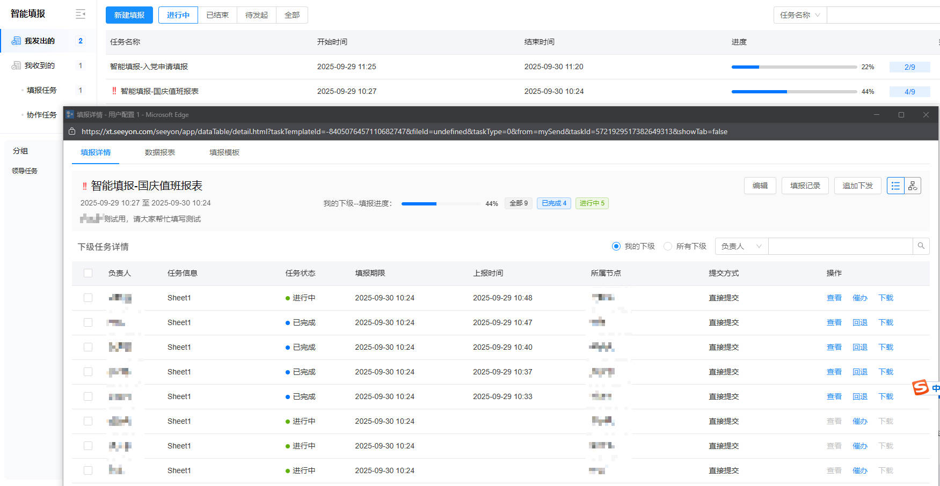Click the Sogou input method icon
This screenshot has width=940, height=486.
click(920, 387)
